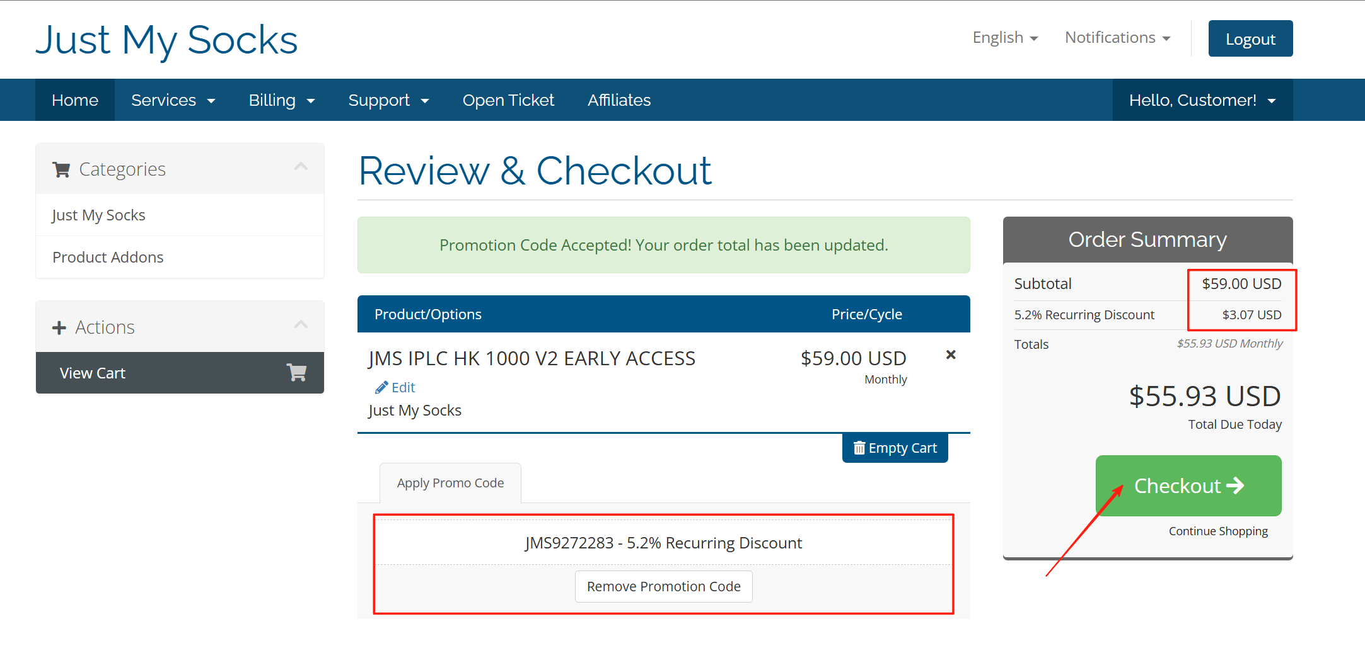Remove the JMS IPLC HK item with X icon
This screenshot has height=658, width=1365.
click(x=951, y=355)
